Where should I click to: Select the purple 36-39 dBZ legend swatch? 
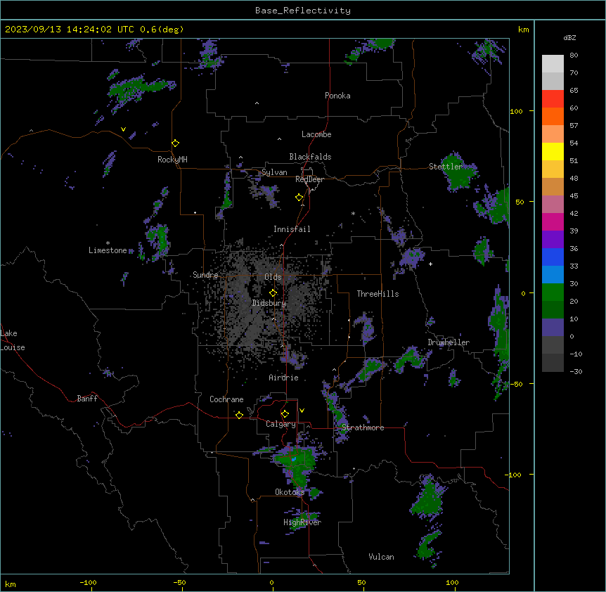point(553,239)
